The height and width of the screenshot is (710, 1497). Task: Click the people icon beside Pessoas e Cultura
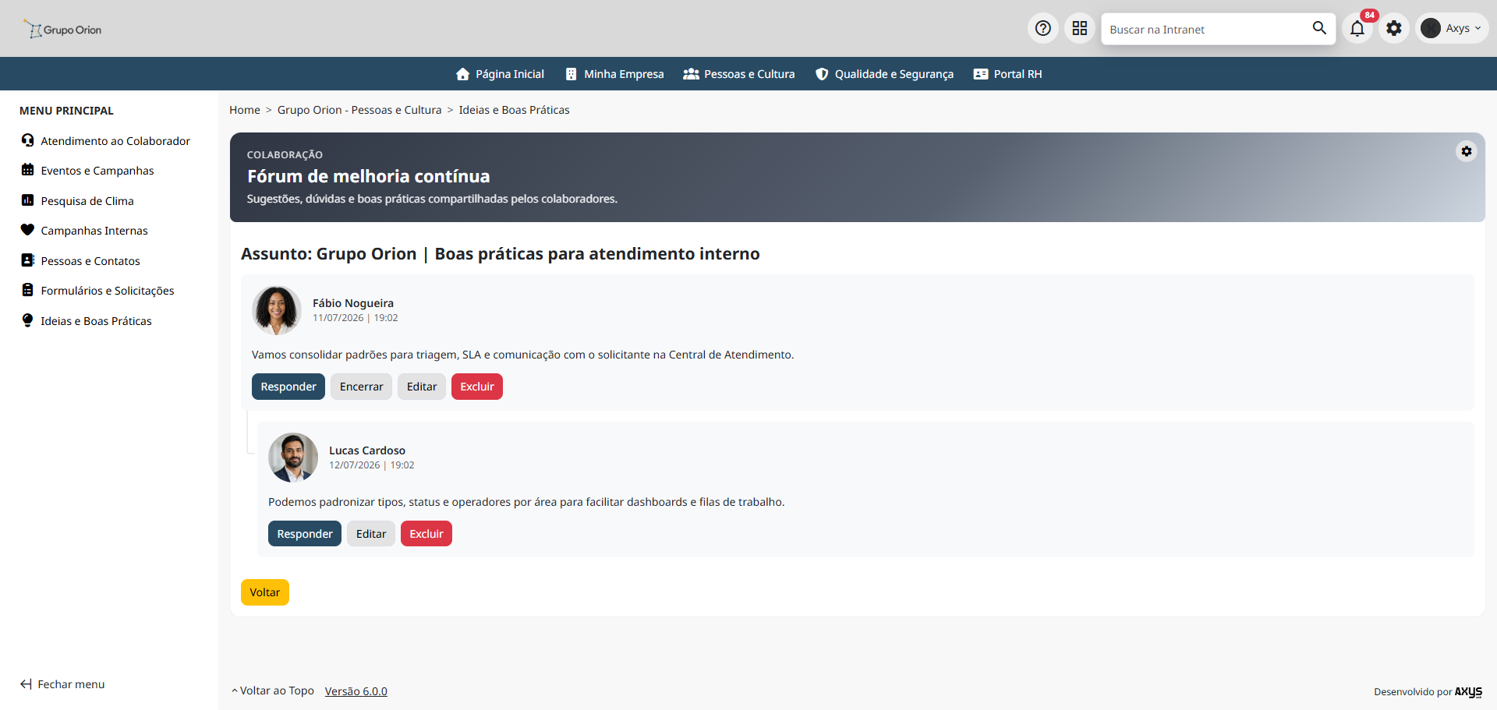(x=691, y=74)
